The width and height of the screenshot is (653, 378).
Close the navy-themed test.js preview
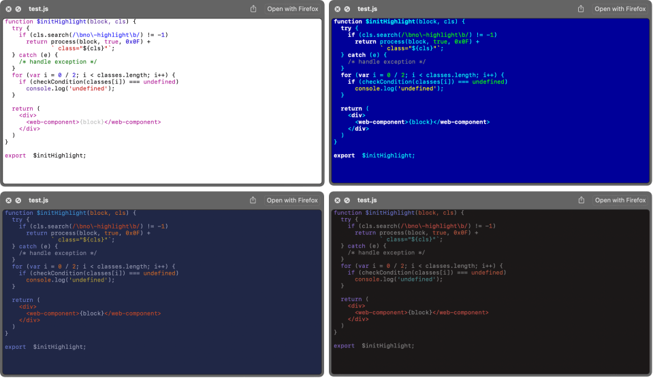click(x=8, y=200)
